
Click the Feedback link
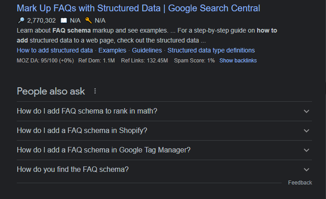300,183
